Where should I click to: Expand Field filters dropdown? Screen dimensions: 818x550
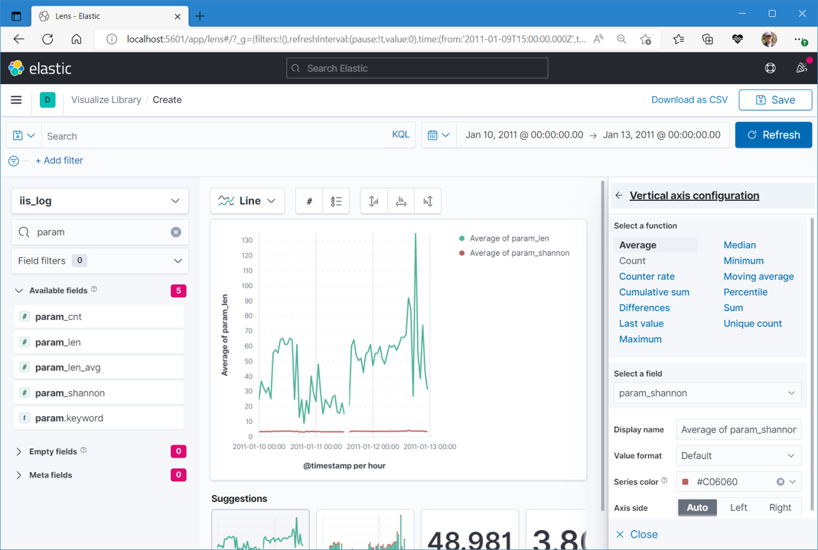click(x=99, y=260)
